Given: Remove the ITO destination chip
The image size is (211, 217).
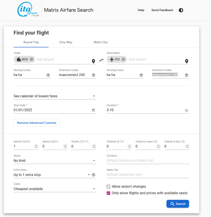Looking at the screenshot, I should click(x=123, y=59).
